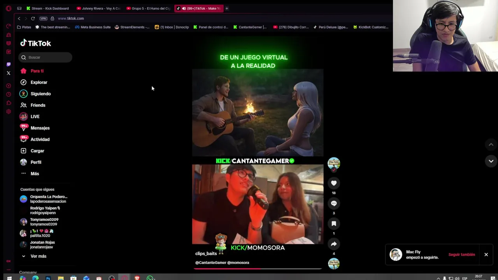
Task: Open Rodrigo Yaipen account
Action: 40,210
